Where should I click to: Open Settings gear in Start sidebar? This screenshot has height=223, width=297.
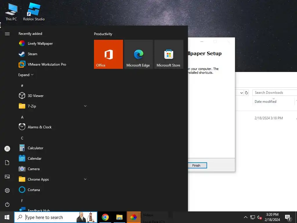point(7,190)
